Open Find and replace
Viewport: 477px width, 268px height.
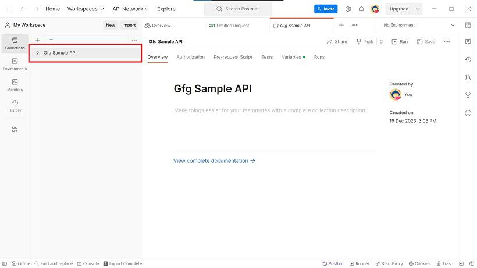pos(54,263)
